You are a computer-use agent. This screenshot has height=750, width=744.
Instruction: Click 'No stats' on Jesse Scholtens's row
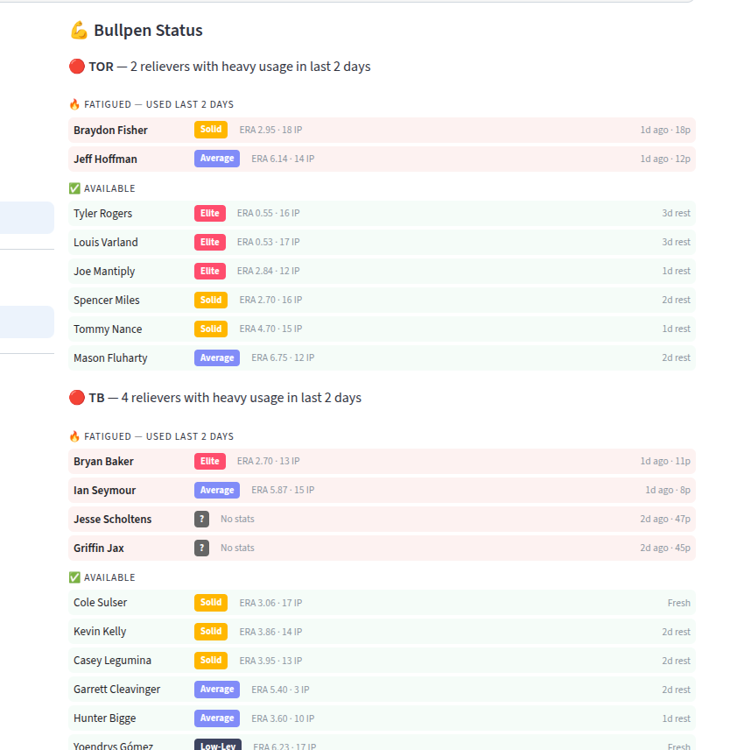click(x=237, y=519)
